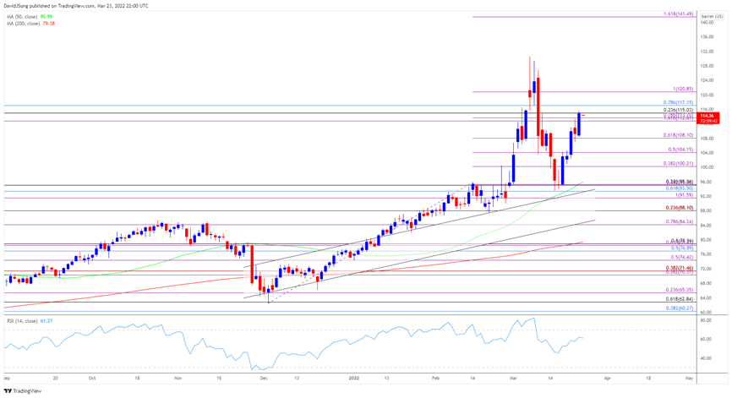
Task: Click the Dec label on the time axis
Action: pyautogui.click(x=265, y=379)
